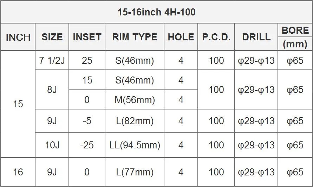Select the inset value 25 cell
Viewport: 313px width, 187px height.
pyautogui.click(x=87, y=61)
